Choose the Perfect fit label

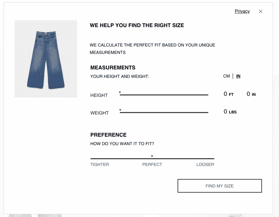152,165
